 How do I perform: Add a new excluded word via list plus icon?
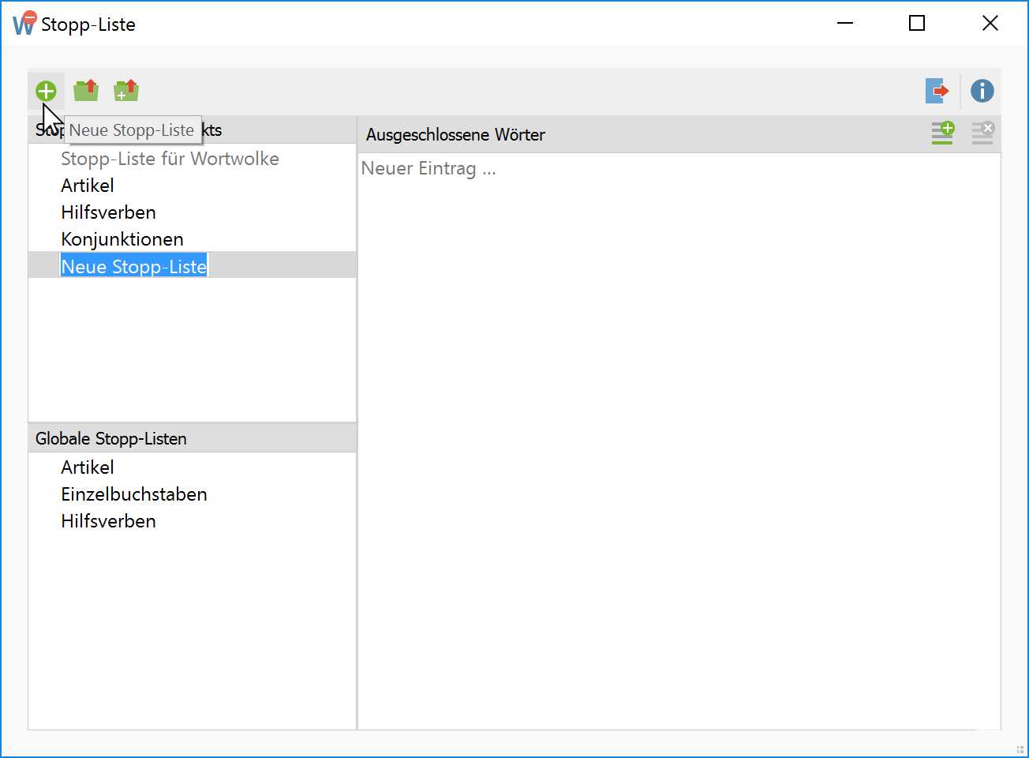click(x=943, y=133)
